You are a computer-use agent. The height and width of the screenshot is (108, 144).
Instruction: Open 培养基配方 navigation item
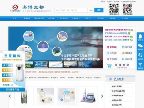point(76,18)
